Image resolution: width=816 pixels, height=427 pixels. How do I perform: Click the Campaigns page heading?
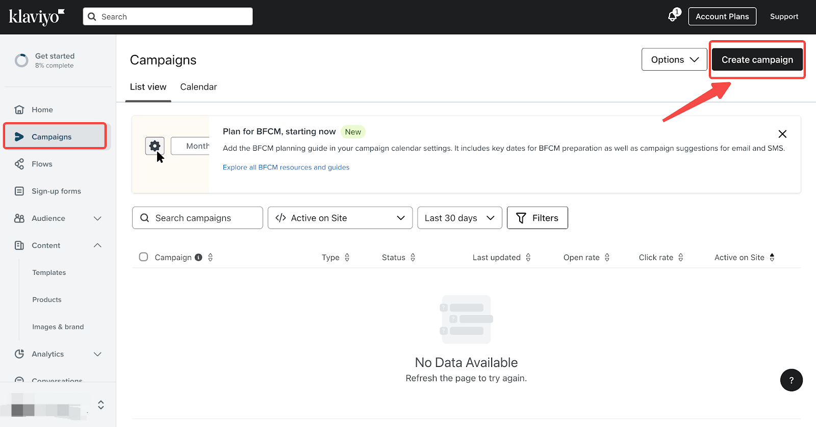pos(163,60)
